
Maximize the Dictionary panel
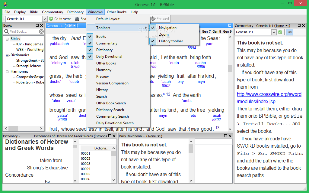[110, 136]
